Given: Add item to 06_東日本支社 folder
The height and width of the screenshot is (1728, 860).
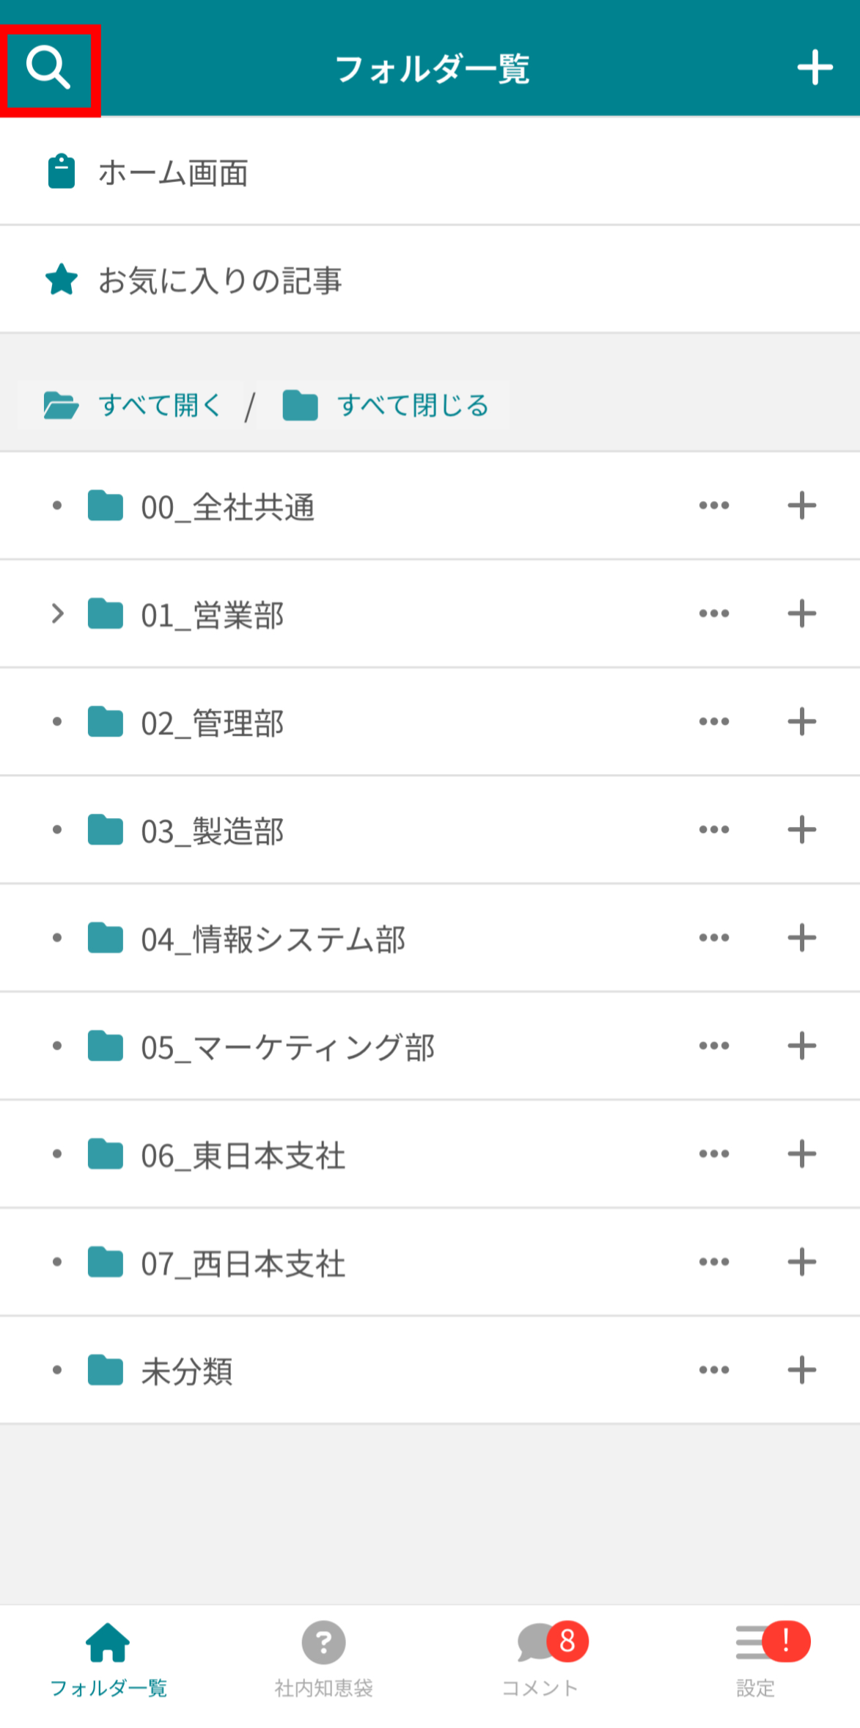Looking at the screenshot, I should pos(801,1154).
